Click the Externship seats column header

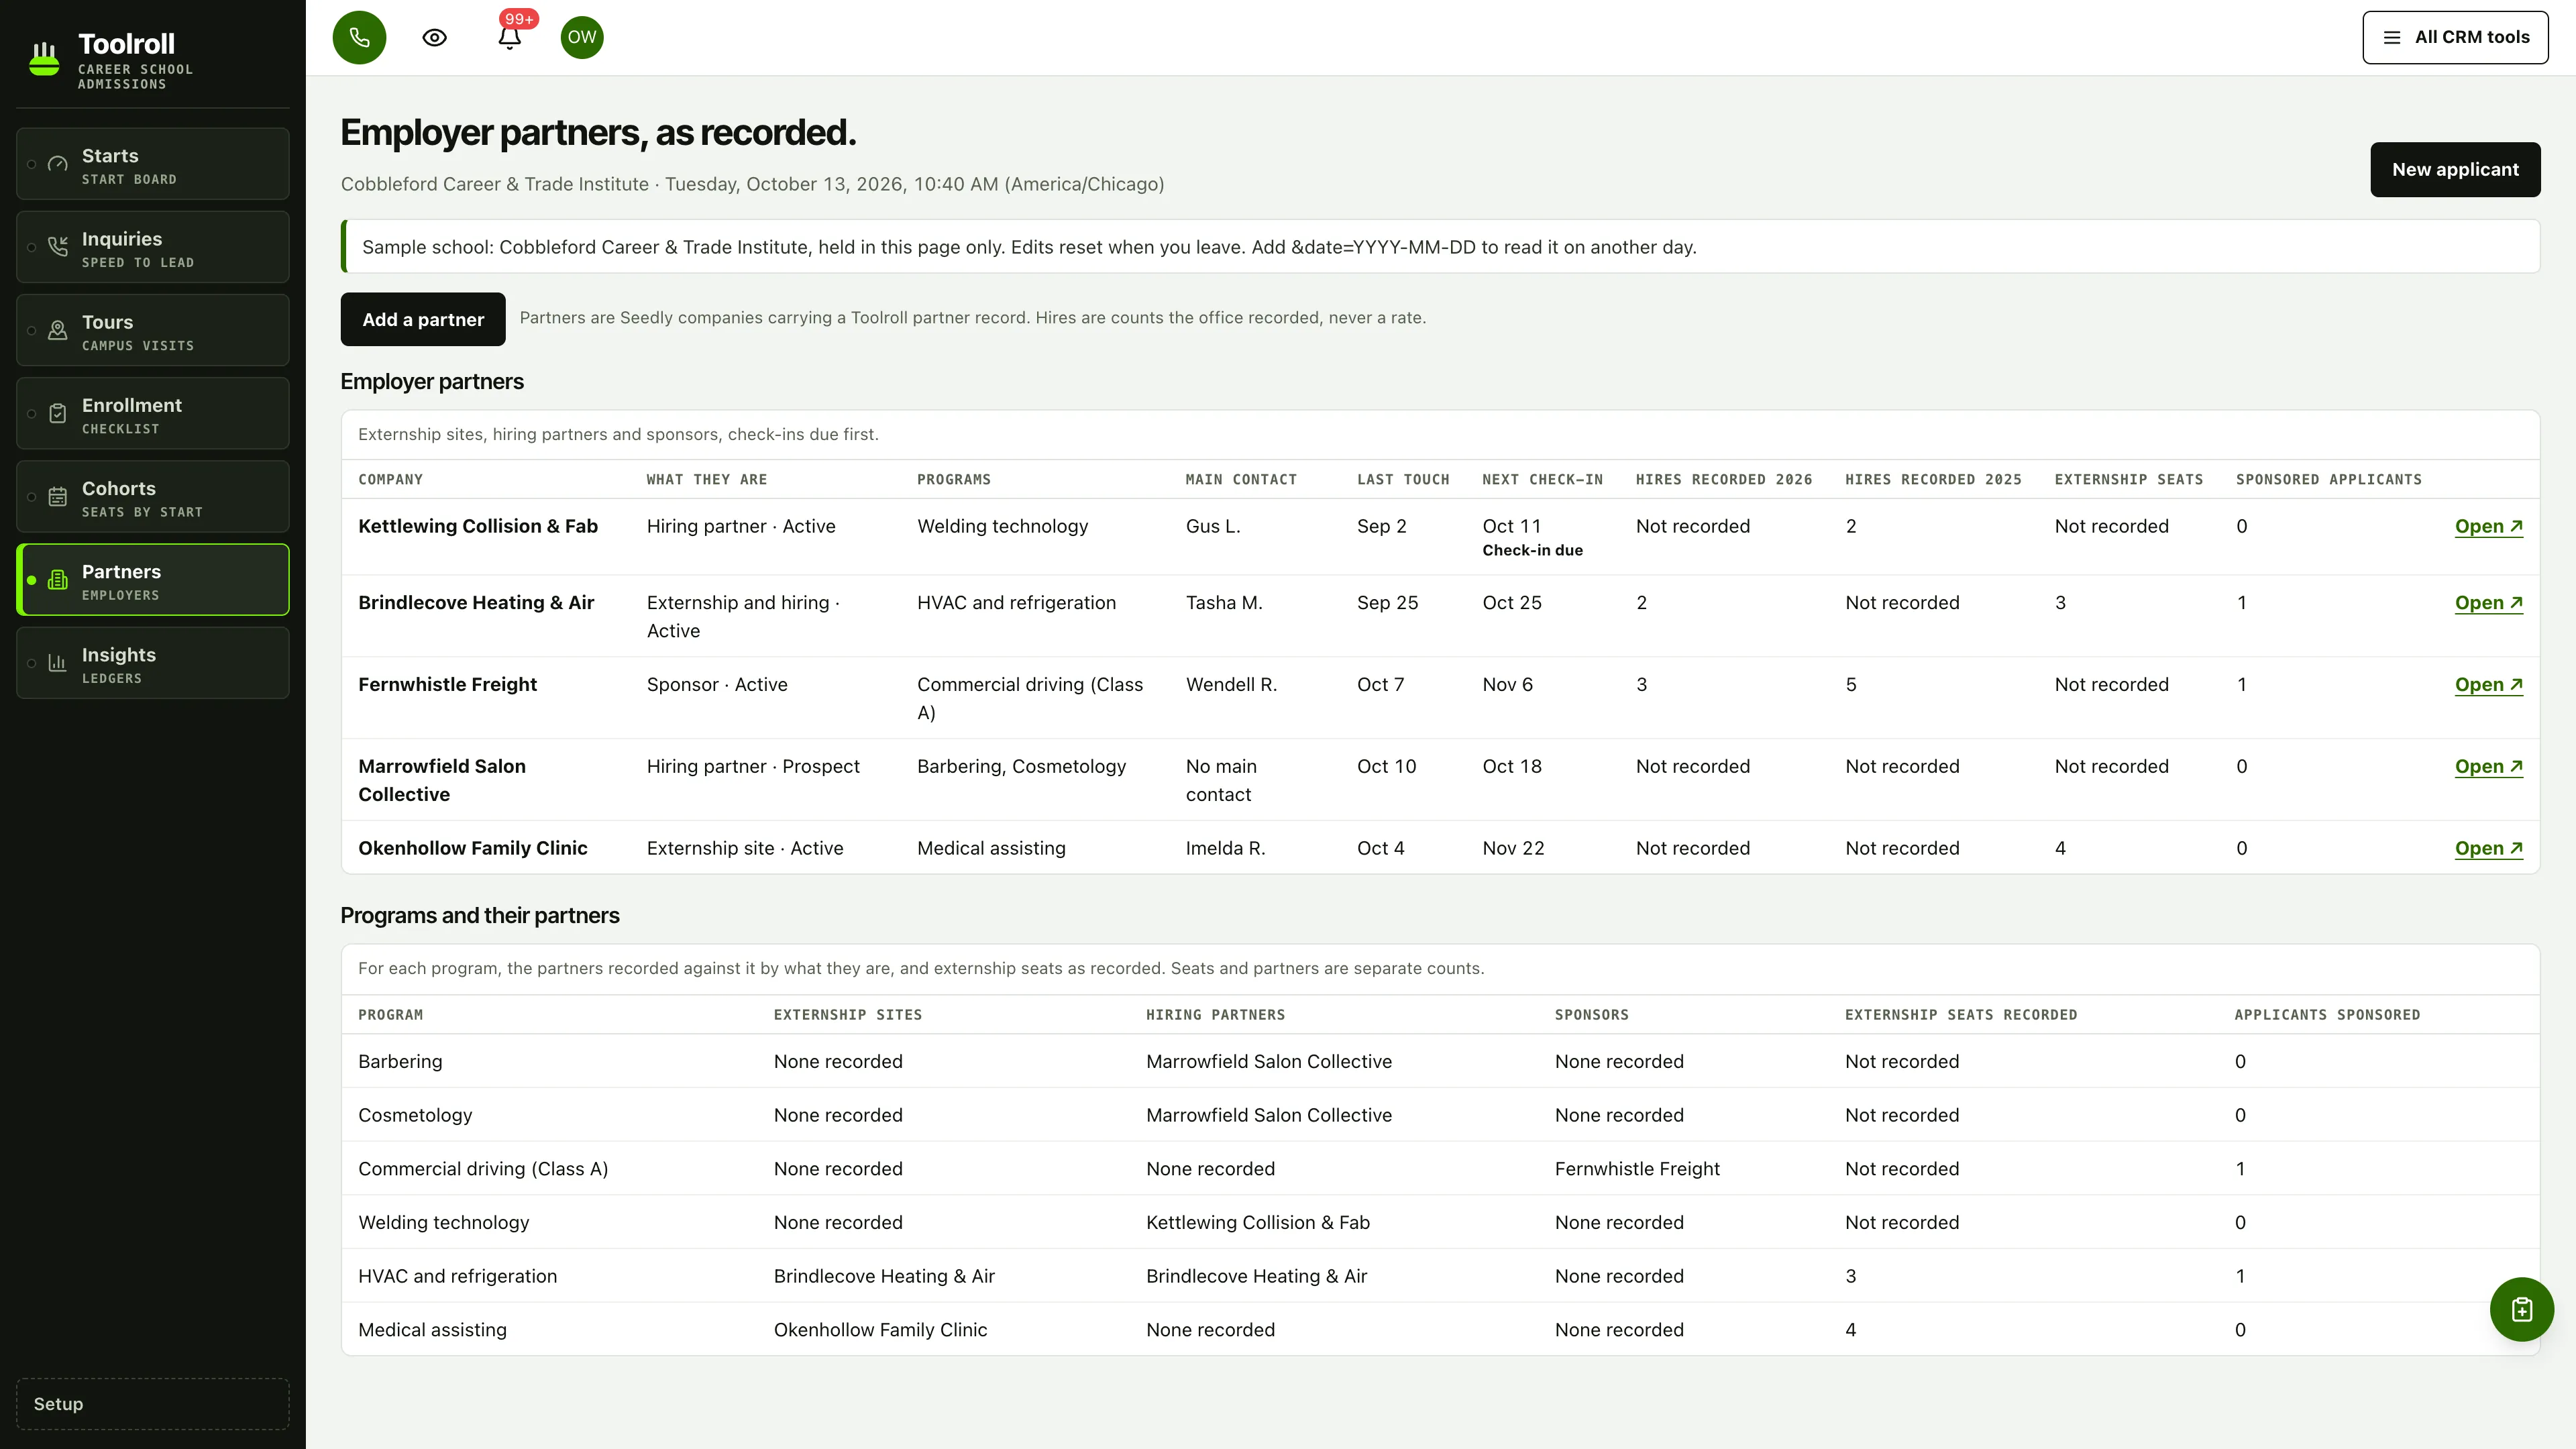pyautogui.click(x=2129, y=480)
